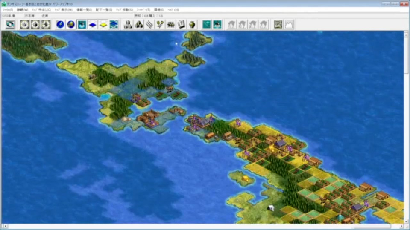The image size is (410, 230).
Task: Toggle the teal person map-mode icon
Action: 82,25
